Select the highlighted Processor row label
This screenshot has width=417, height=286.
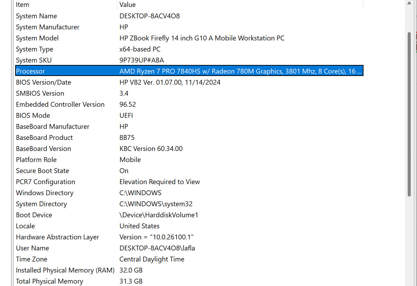click(x=30, y=71)
